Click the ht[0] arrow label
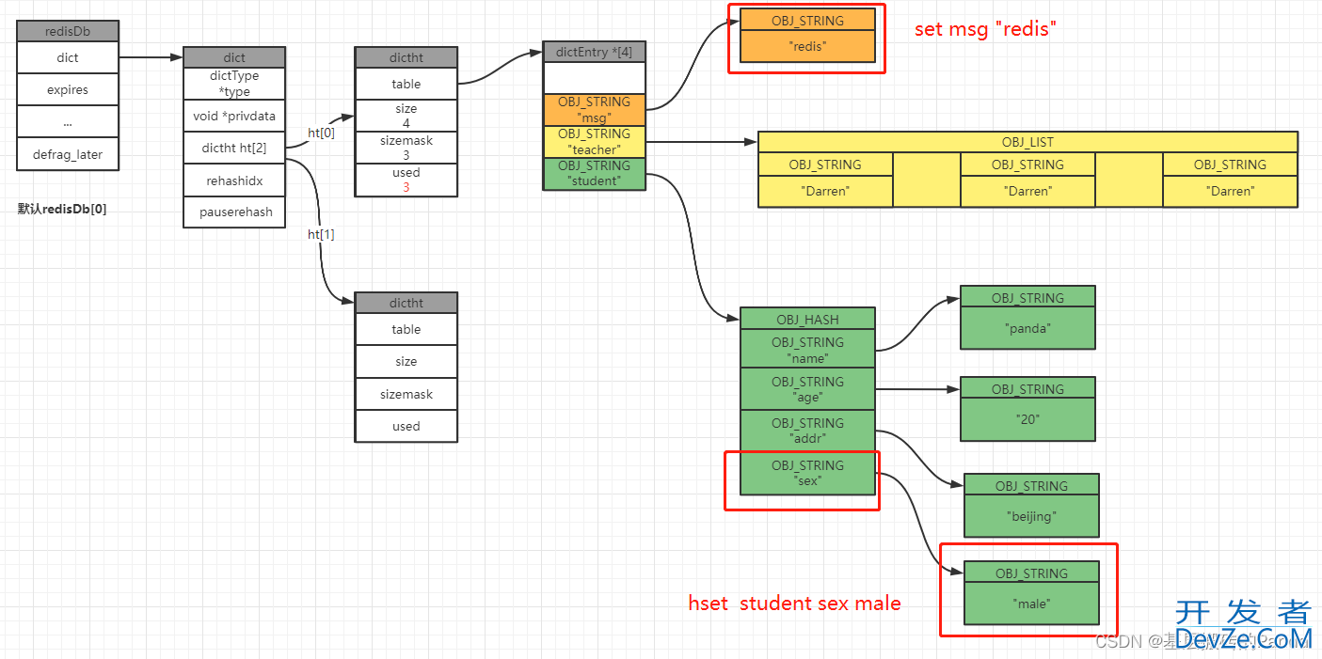The width and height of the screenshot is (1322, 659). [322, 133]
